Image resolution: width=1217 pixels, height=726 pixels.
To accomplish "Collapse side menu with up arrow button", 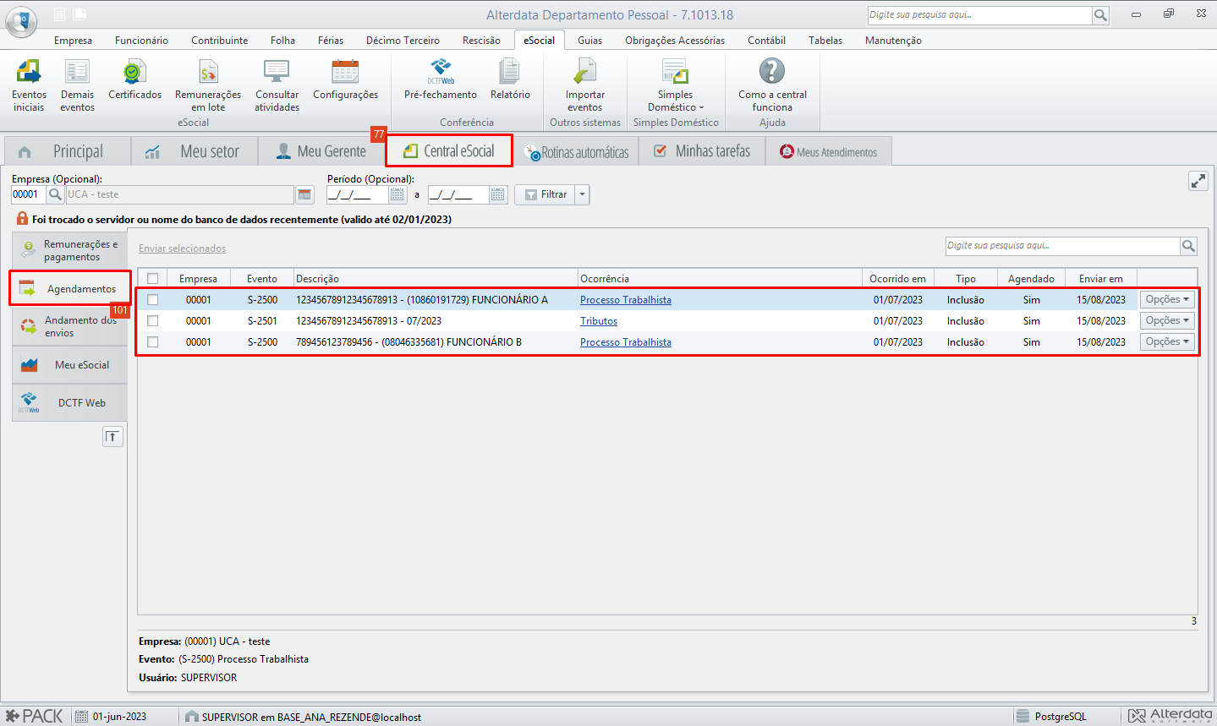I will (112, 436).
